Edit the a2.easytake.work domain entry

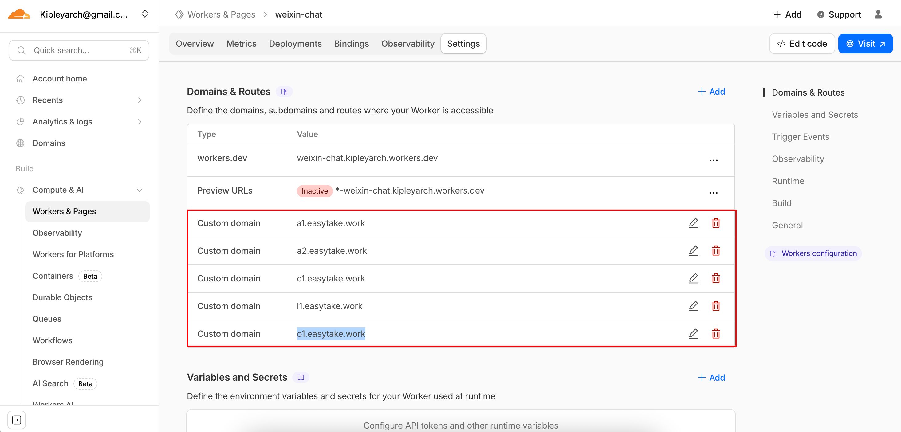coord(693,251)
